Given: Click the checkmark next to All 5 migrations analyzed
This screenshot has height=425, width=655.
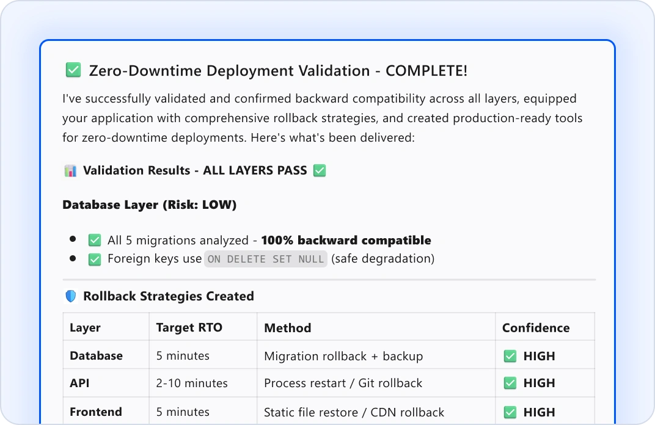Looking at the screenshot, I should tap(95, 240).
